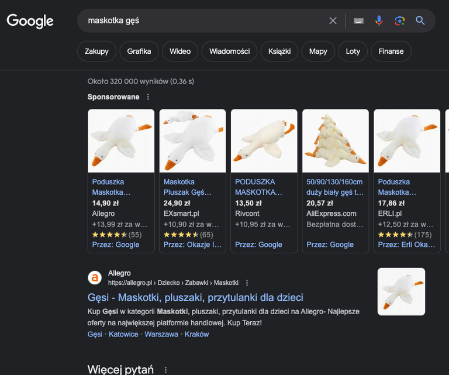Click Przez: Erli Oka… link
This screenshot has height=375, width=449.
click(x=406, y=245)
